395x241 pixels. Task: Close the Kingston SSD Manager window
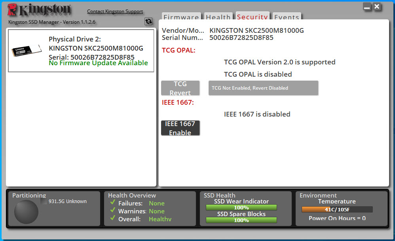pos(377,7)
